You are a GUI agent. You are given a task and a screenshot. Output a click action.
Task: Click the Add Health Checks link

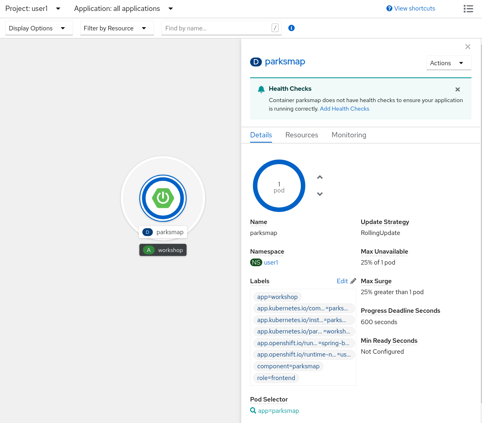pos(344,109)
